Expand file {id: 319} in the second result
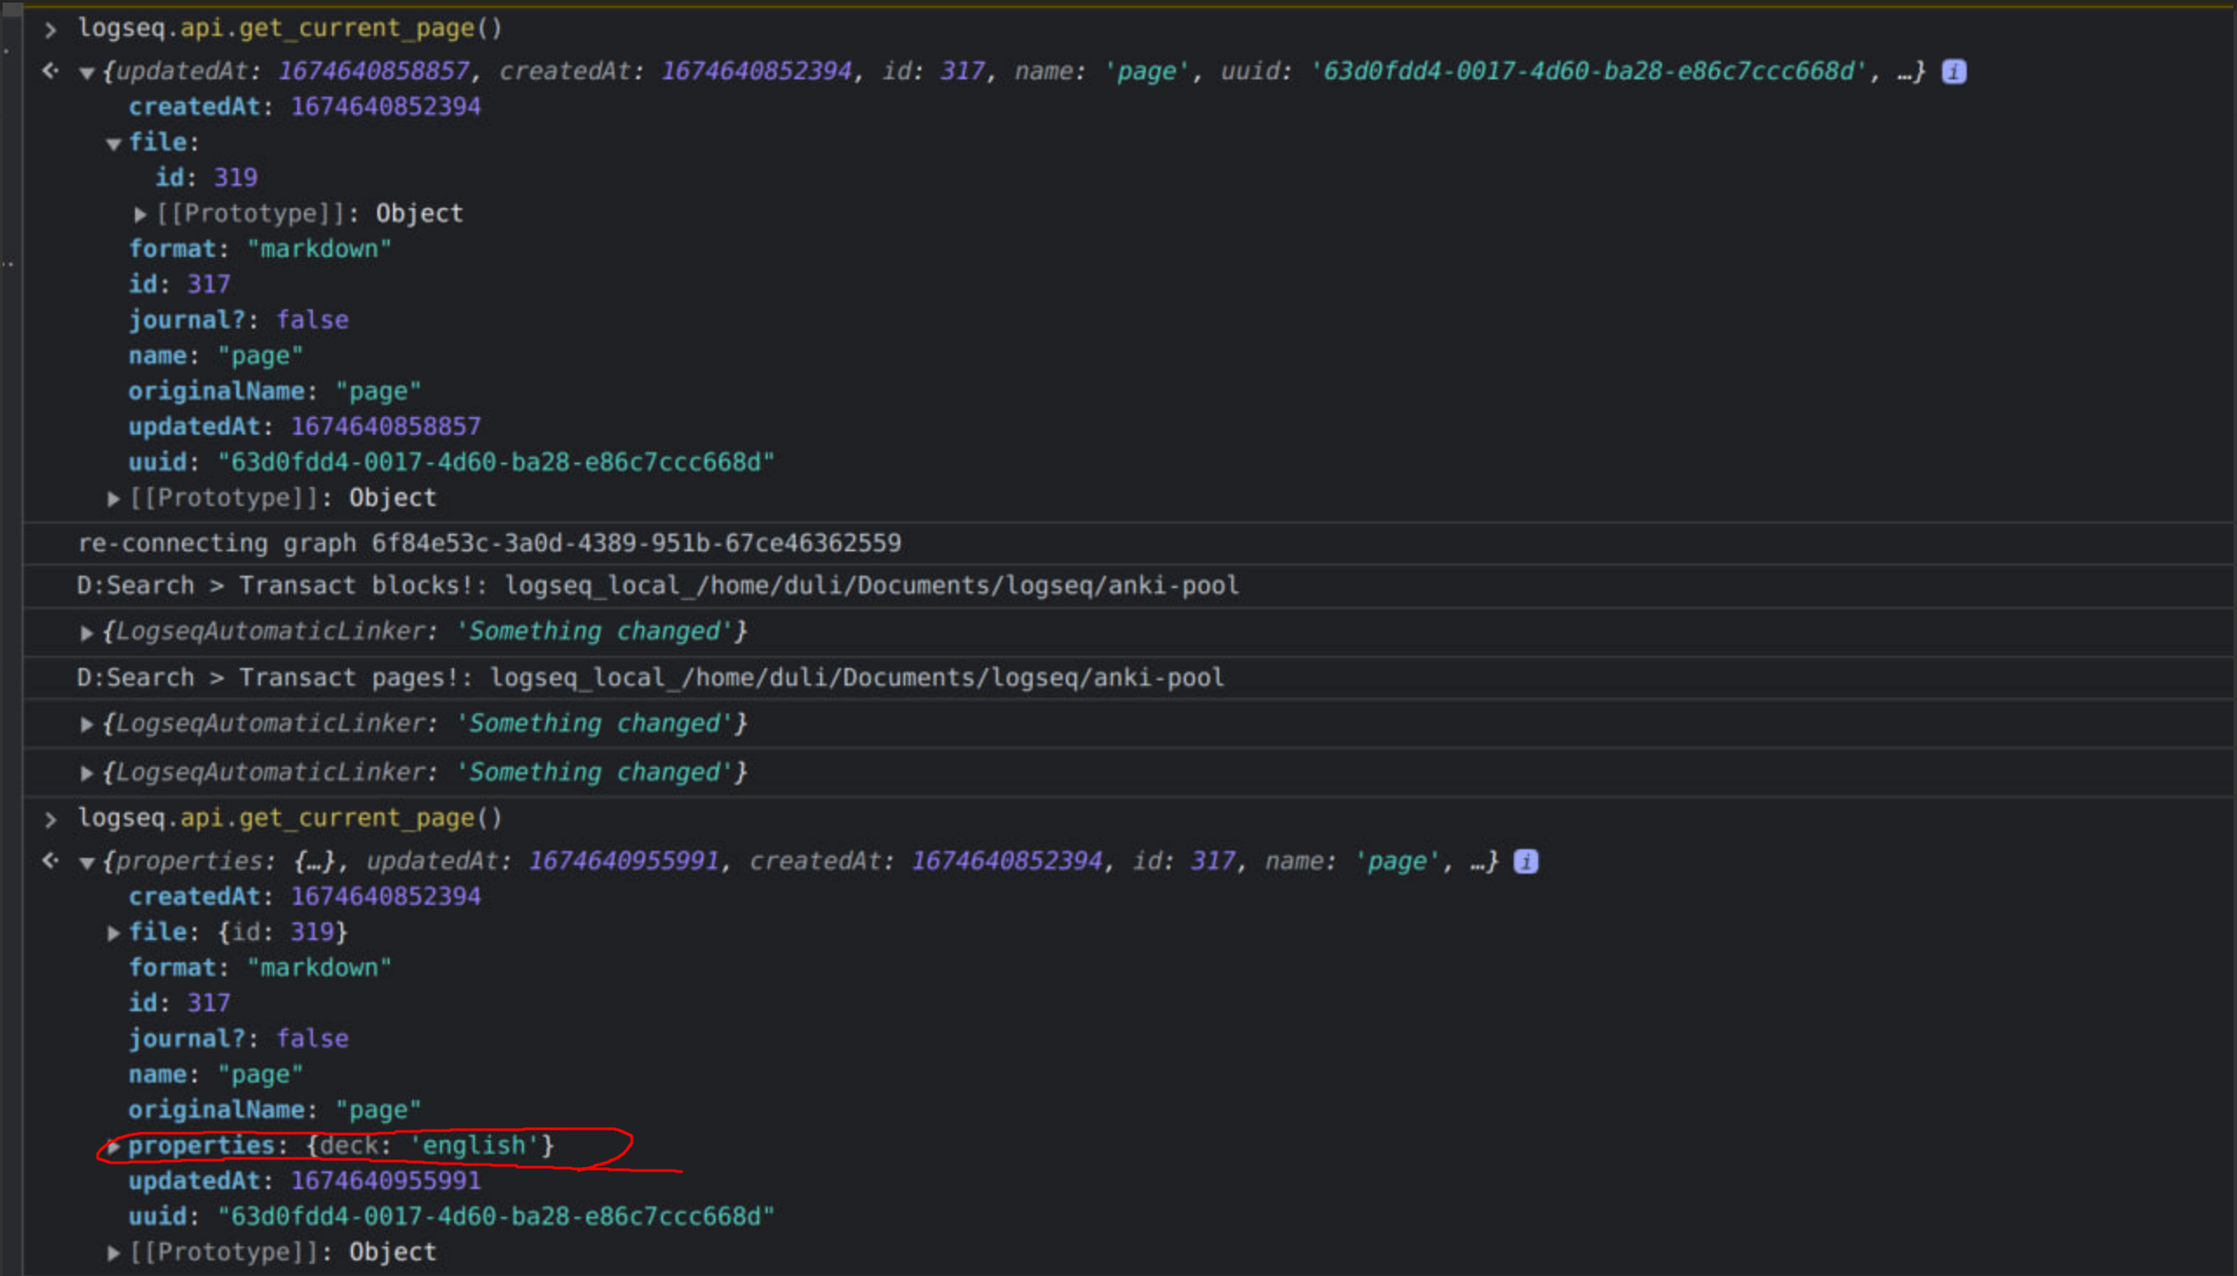Viewport: 2237px width, 1276px height. click(x=114, y=933)
